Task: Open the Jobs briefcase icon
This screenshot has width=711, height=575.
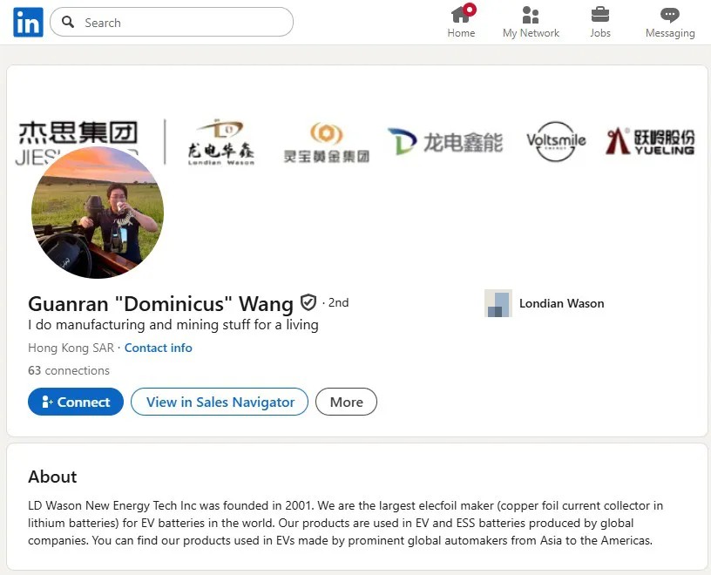Action: [x=600, y=15]
